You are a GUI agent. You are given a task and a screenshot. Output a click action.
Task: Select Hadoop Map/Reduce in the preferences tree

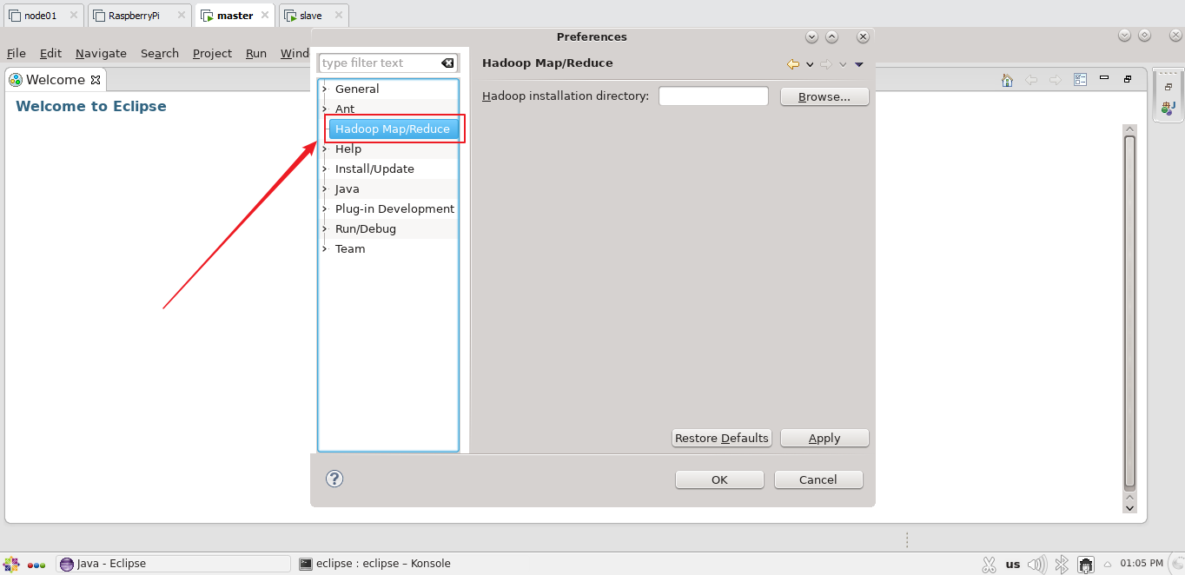point(393,129)
